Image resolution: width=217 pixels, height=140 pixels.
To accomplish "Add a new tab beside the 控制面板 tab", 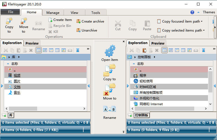I will point(130,115).
